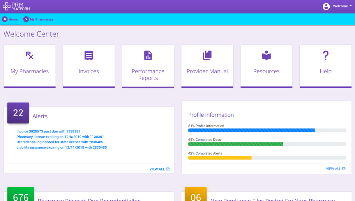Select the My Pharmacies Rx icon
The height and width of the screenshot is (201, 355).
29,55
